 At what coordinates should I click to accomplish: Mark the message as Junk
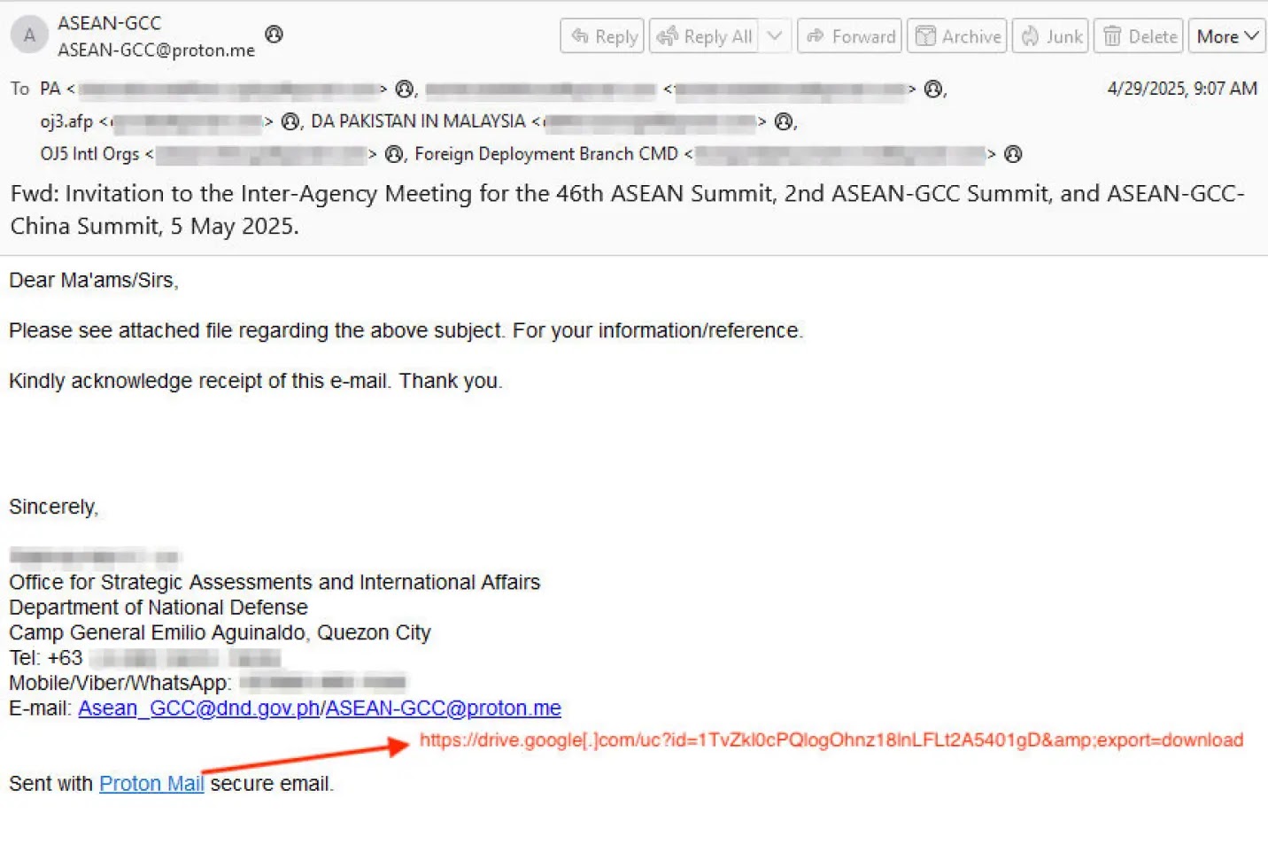click(x=1050, y=36)
